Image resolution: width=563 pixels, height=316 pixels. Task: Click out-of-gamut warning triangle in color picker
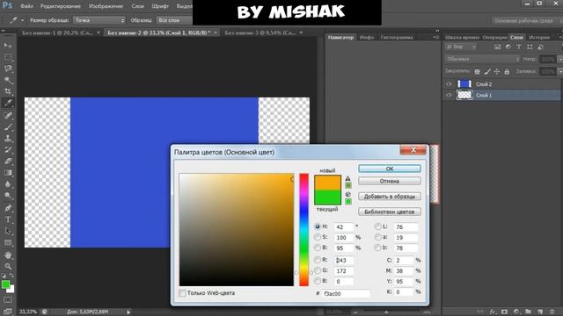[x=347, y=178]
